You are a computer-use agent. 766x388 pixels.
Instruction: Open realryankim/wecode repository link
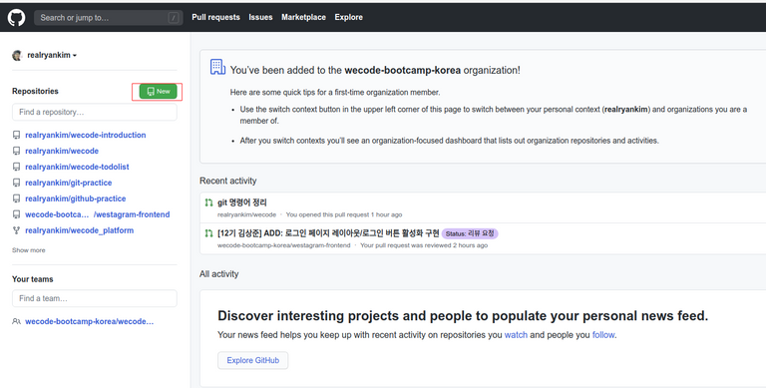[x=62, y=151]
